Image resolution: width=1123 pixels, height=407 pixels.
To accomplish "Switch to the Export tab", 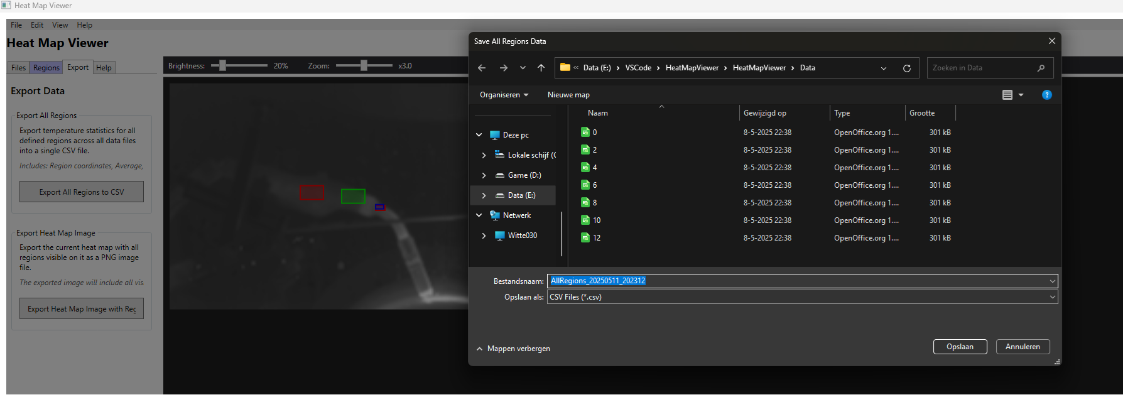I will click(x=78, y=67).
